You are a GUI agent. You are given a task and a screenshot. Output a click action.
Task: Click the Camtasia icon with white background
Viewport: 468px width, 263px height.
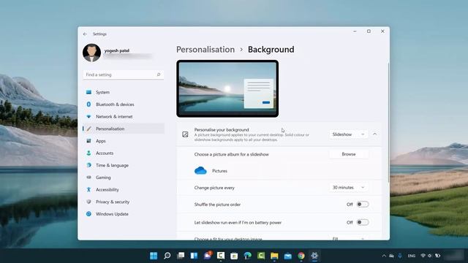(221, 256)
